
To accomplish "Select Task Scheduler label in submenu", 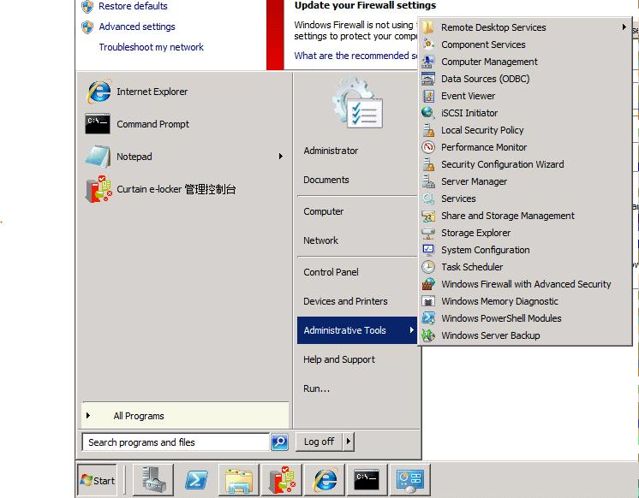I will (x=472, y=267).
